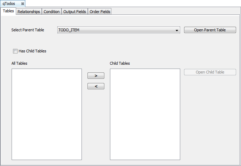Expand the parent table dropdown arrow

tap(177, 31)
